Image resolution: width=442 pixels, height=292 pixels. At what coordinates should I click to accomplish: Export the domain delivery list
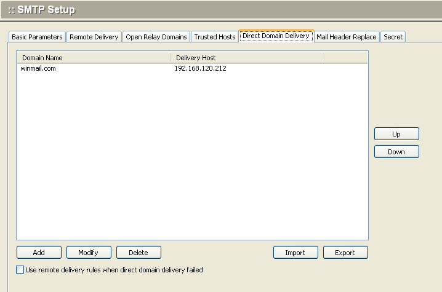point(345,253)
